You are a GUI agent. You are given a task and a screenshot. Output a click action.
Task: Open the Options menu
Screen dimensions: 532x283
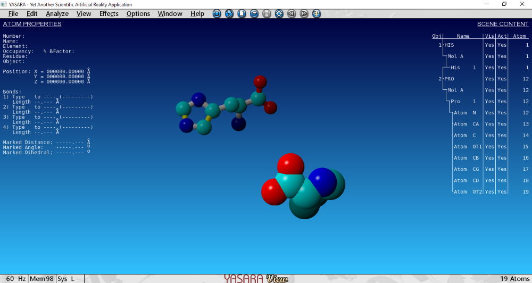[x=138, y=14]
